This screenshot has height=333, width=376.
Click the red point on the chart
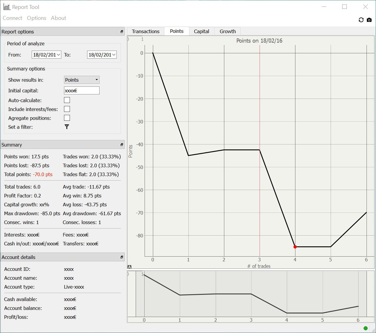(x=295, y=247)
